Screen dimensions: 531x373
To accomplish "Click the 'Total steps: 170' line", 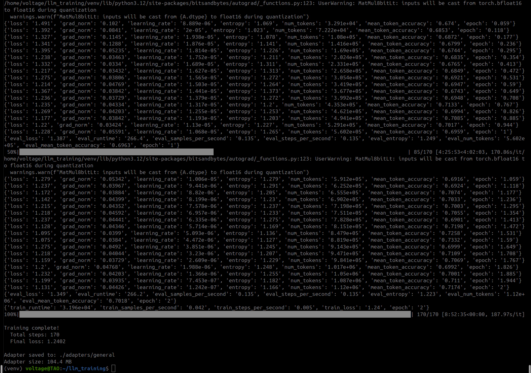I will tap(35, 335).
